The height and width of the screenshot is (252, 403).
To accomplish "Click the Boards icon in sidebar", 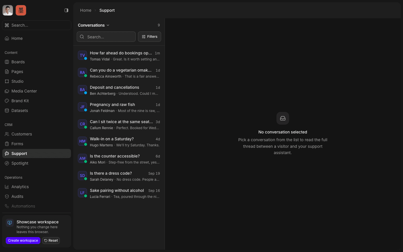I will (7, 62).
